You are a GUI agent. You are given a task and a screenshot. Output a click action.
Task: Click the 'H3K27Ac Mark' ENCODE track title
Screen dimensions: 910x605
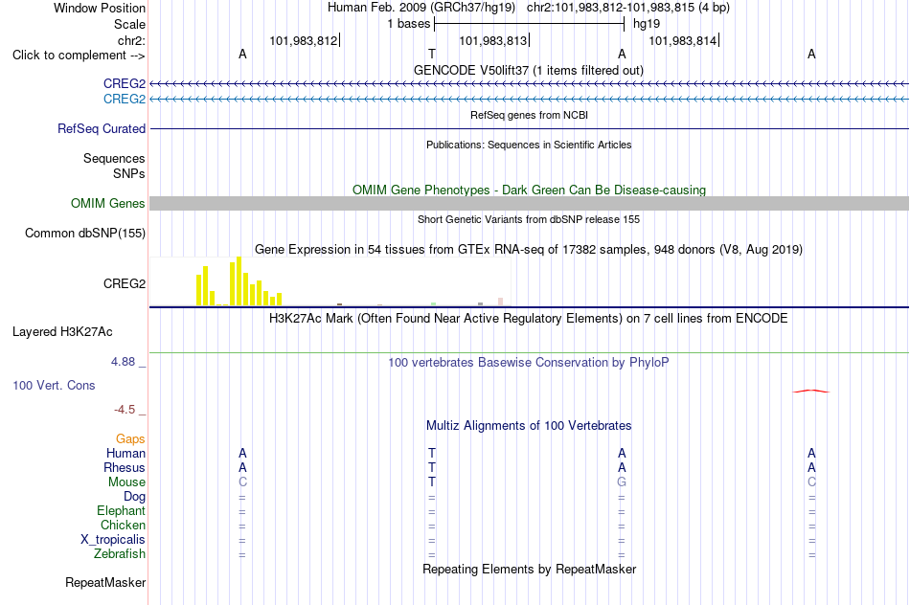click(529, 319)
